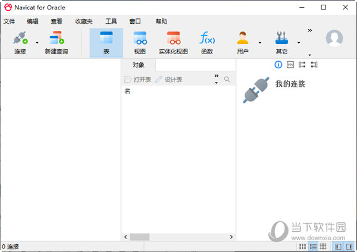
Task: Switch to list view in status bar
Action: pyautogui.click(x=302, y=246)
